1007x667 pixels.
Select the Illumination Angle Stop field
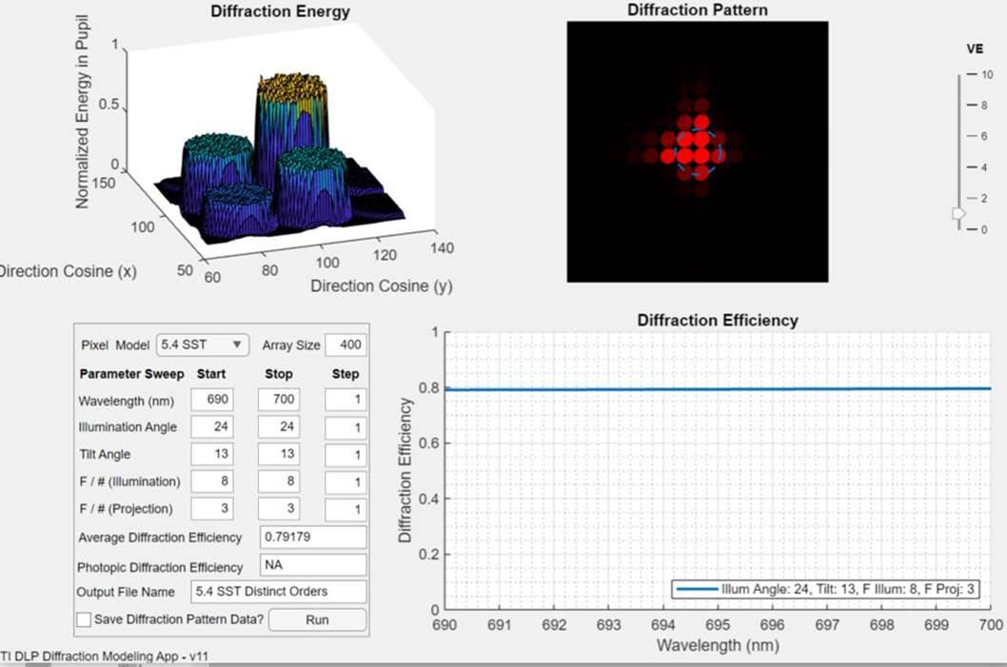point(278,427)
